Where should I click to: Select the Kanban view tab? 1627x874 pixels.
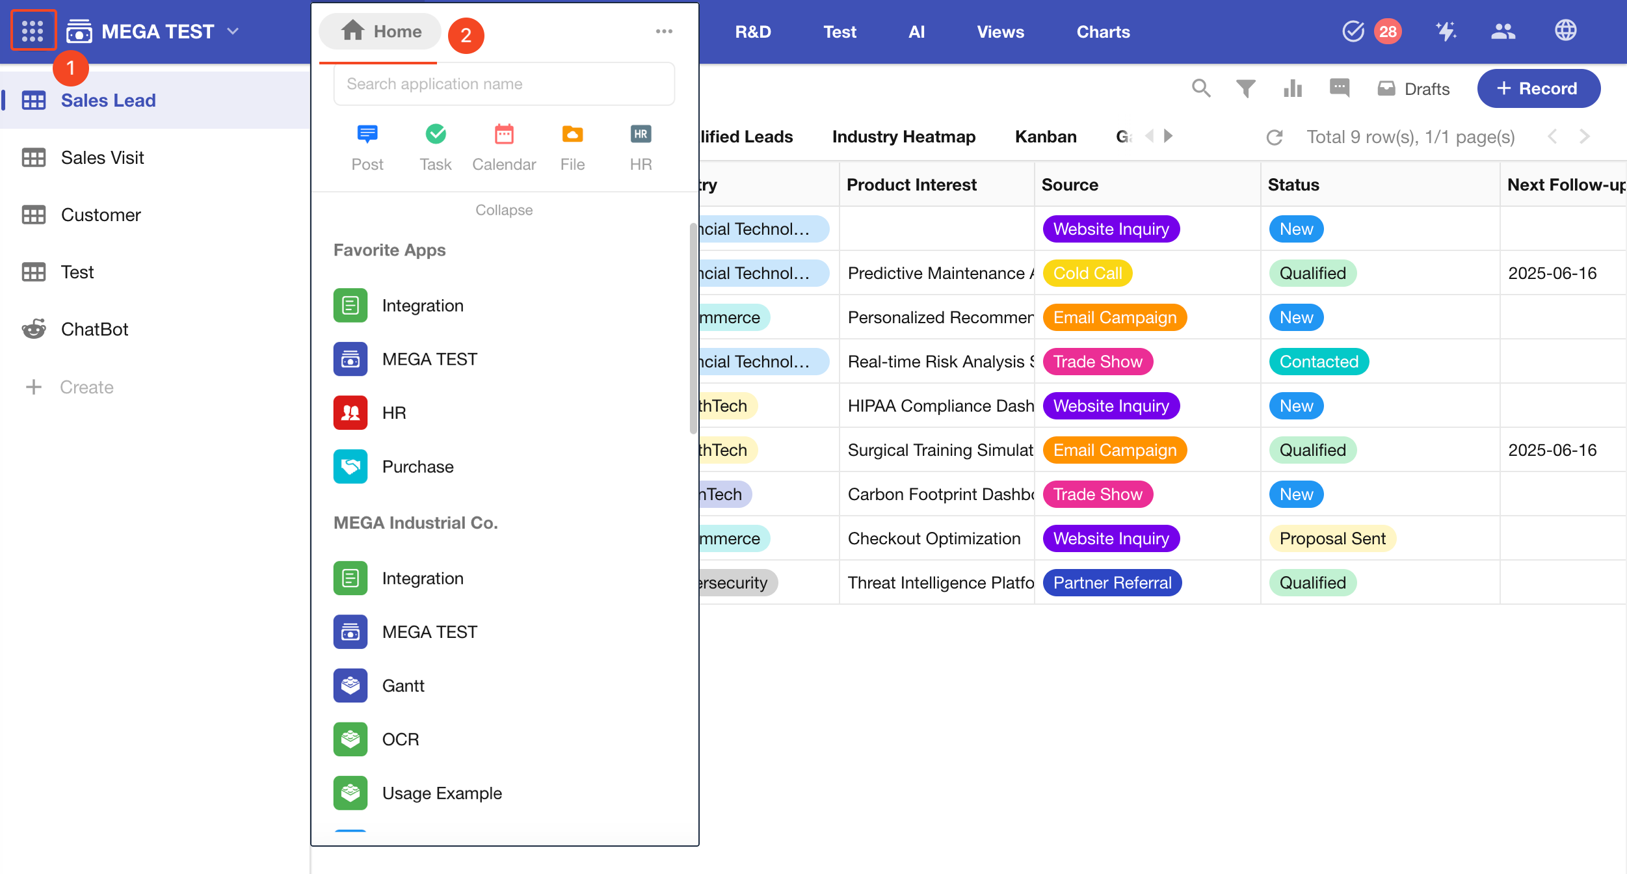tap(1046, 137)
